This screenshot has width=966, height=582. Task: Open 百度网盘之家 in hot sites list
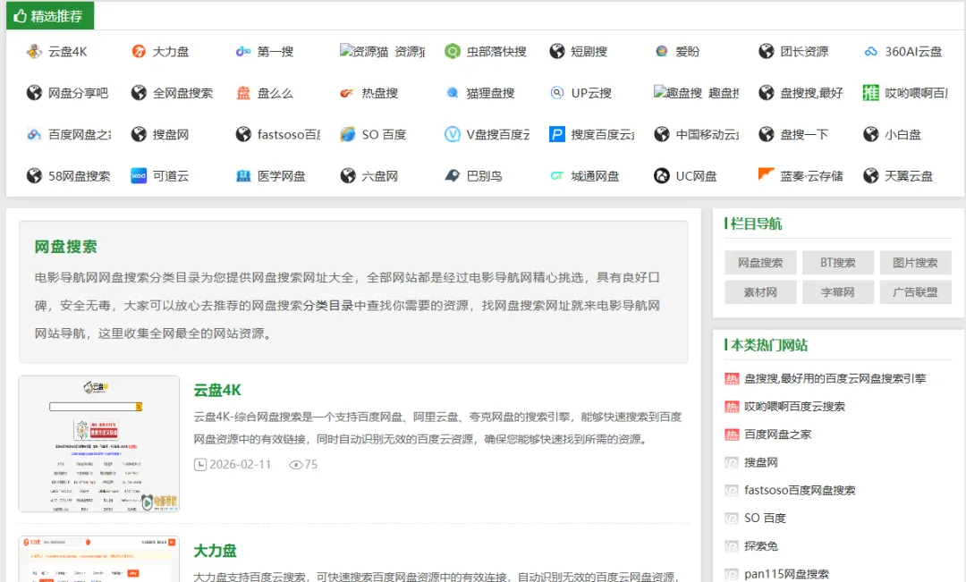[777, 434]
